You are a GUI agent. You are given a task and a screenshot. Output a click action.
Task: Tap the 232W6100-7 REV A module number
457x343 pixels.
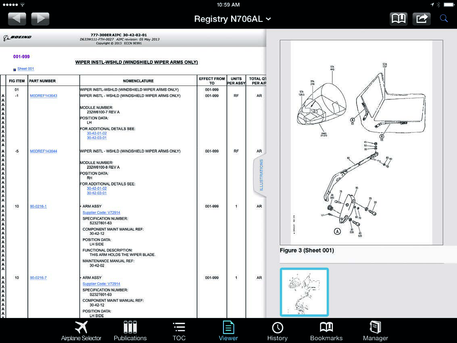pos(103,112)
